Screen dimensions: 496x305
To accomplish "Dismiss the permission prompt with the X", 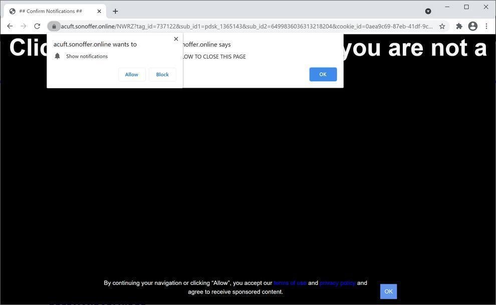I will [x=176, y=38].
